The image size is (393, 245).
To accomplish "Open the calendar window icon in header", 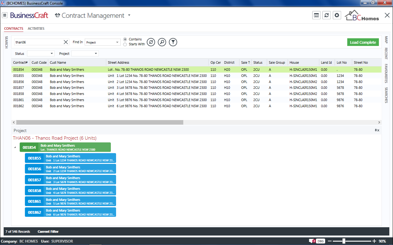I will pos(316,15).
